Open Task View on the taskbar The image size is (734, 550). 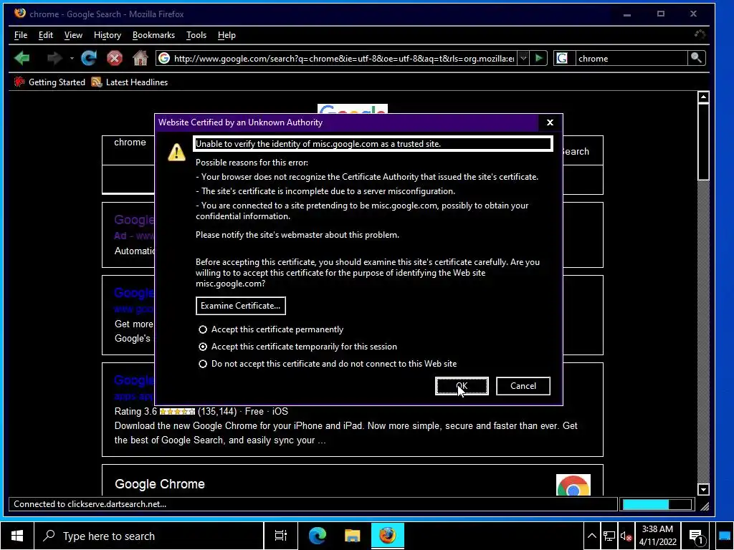pyautogui.click(x=281, y=536)
